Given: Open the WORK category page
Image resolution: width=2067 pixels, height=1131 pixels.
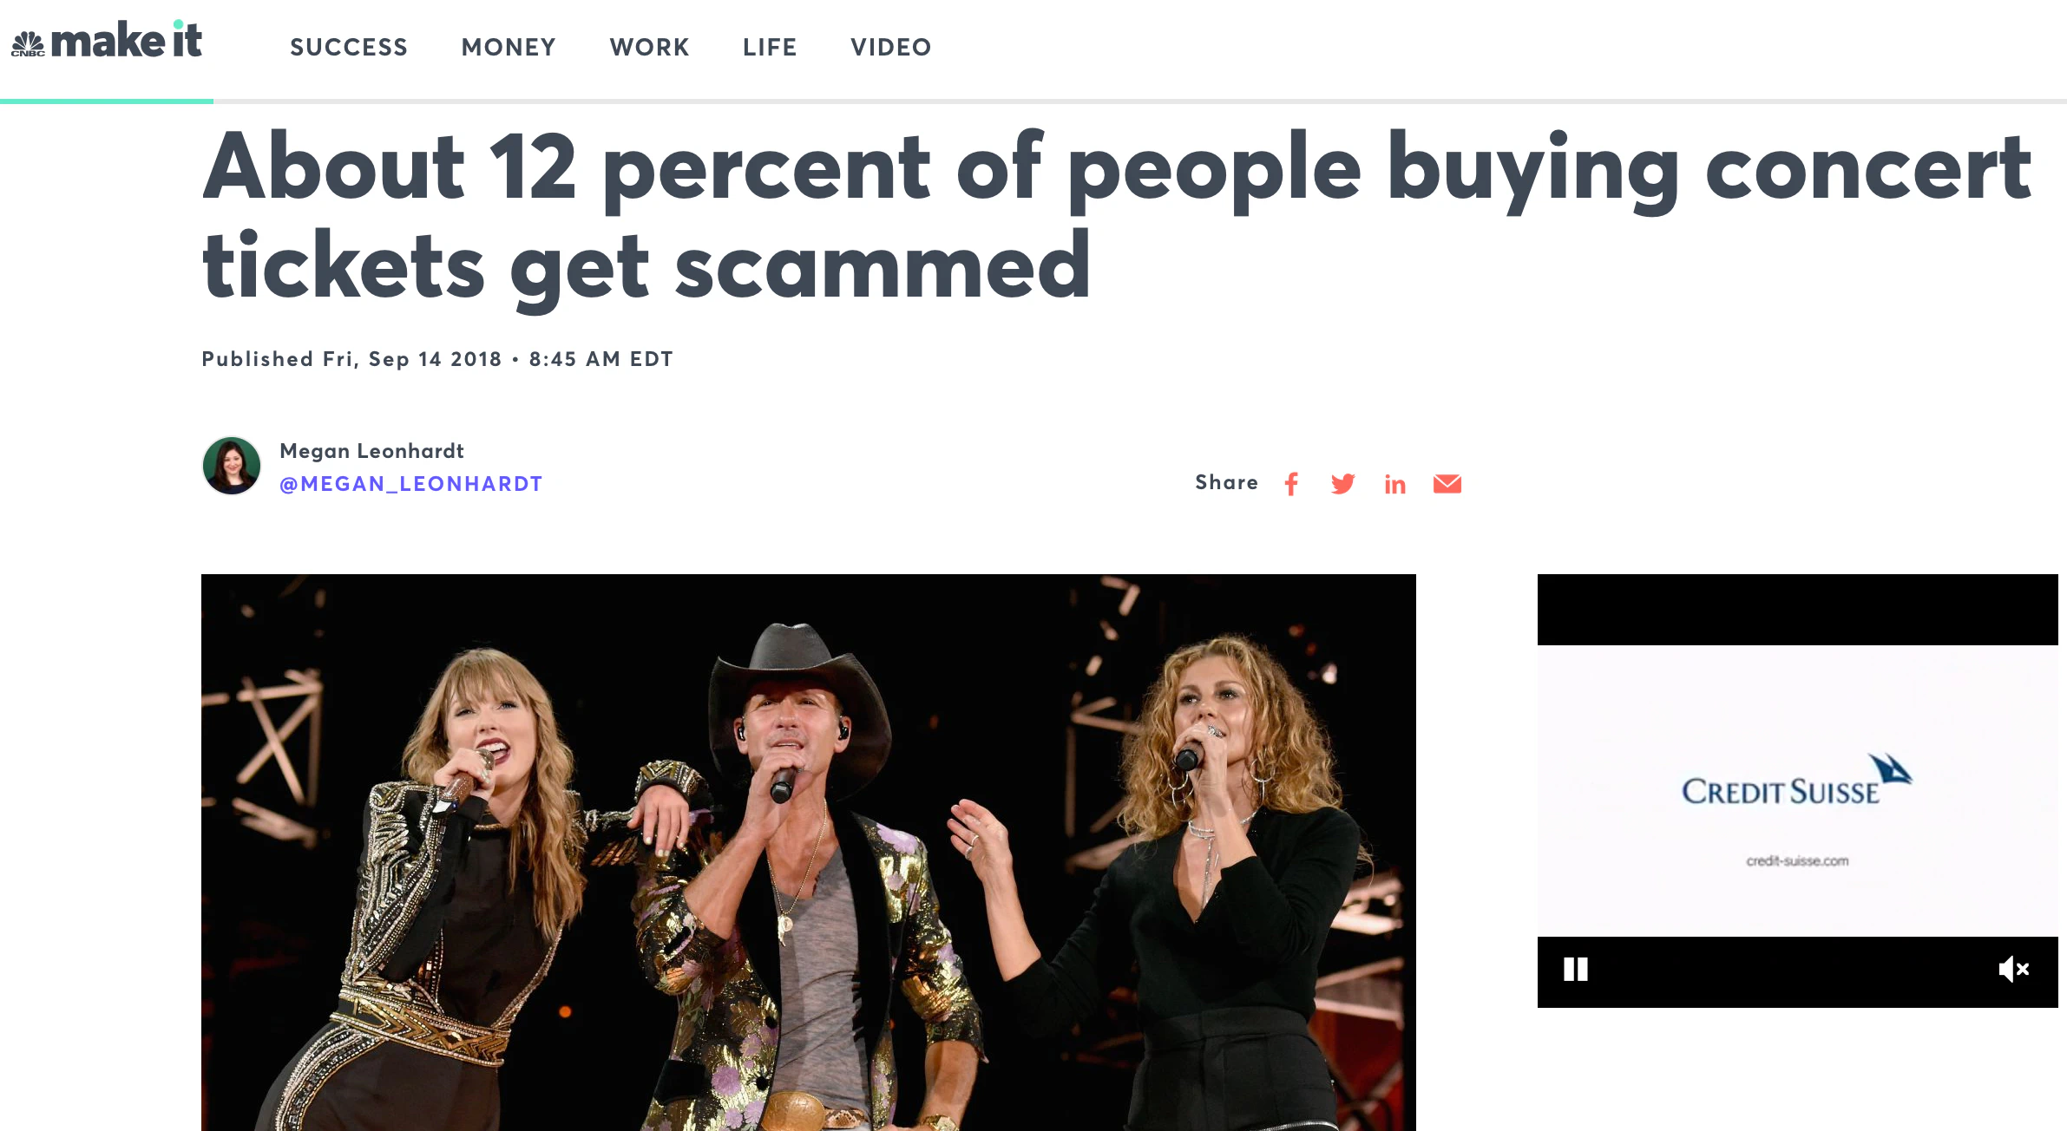Looking at the screenshot, I should coord(649,48).
